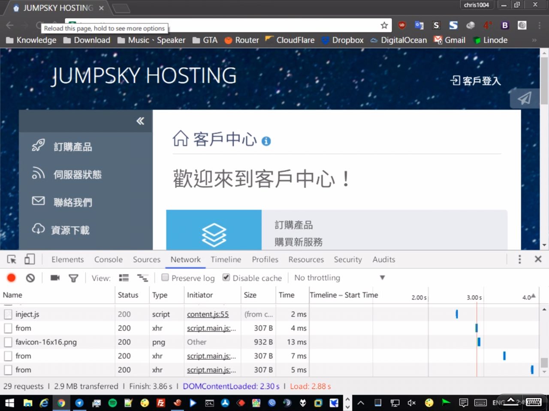Open DevTools three-dot customize menu
Screen dimensions: 549x411
click(519, 259)
